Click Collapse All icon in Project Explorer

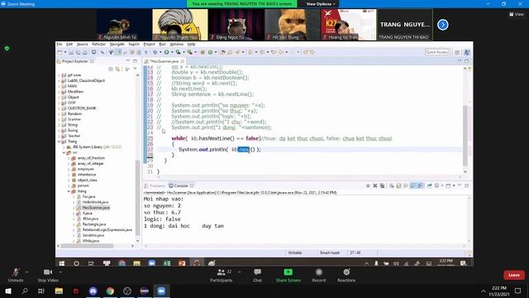(x=111, y=70)
